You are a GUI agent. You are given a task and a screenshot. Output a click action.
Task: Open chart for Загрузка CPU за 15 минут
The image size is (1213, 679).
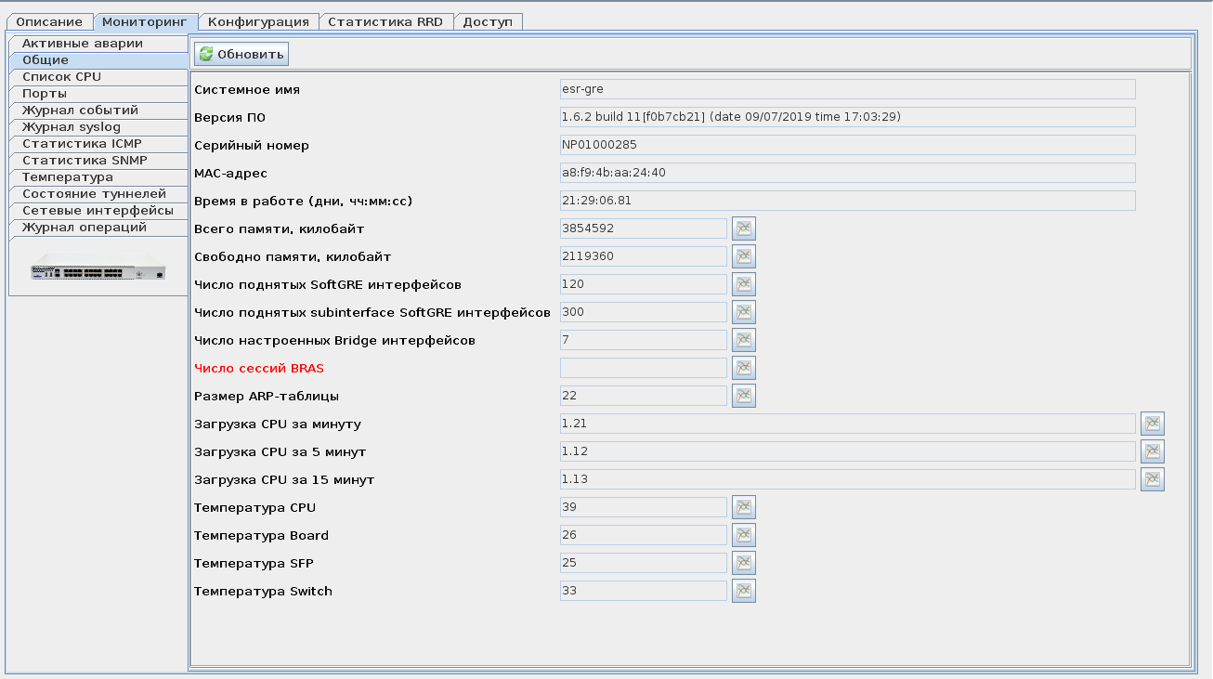1152,479
